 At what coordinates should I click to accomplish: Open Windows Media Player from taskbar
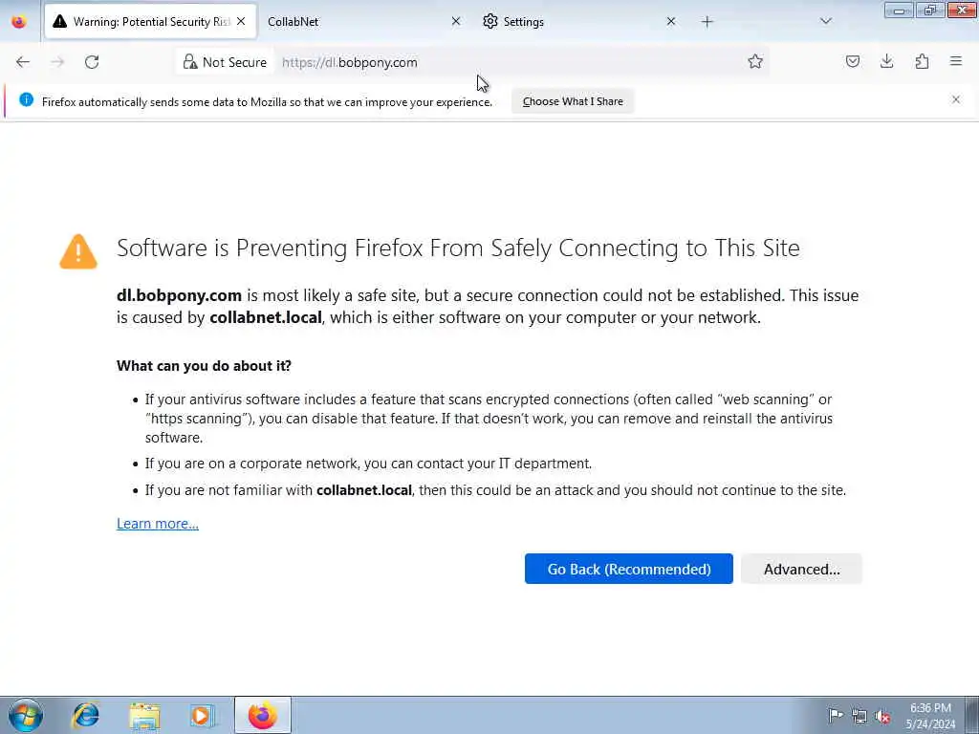coord(203,715)
